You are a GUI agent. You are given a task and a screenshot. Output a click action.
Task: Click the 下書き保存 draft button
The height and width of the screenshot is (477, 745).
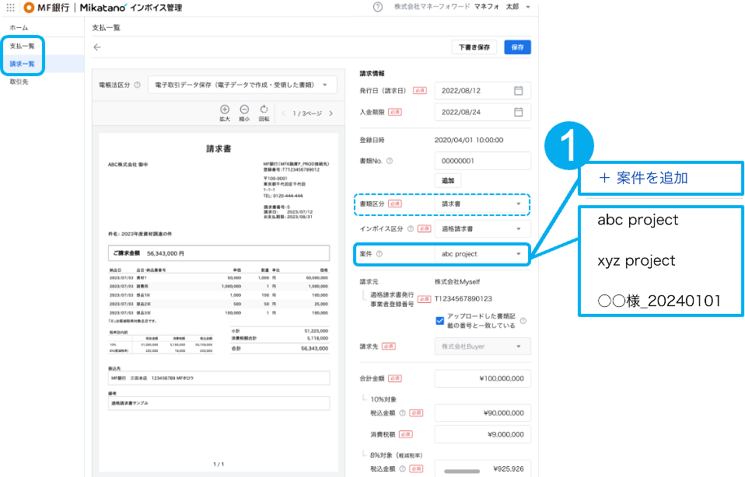pos(474,47)
